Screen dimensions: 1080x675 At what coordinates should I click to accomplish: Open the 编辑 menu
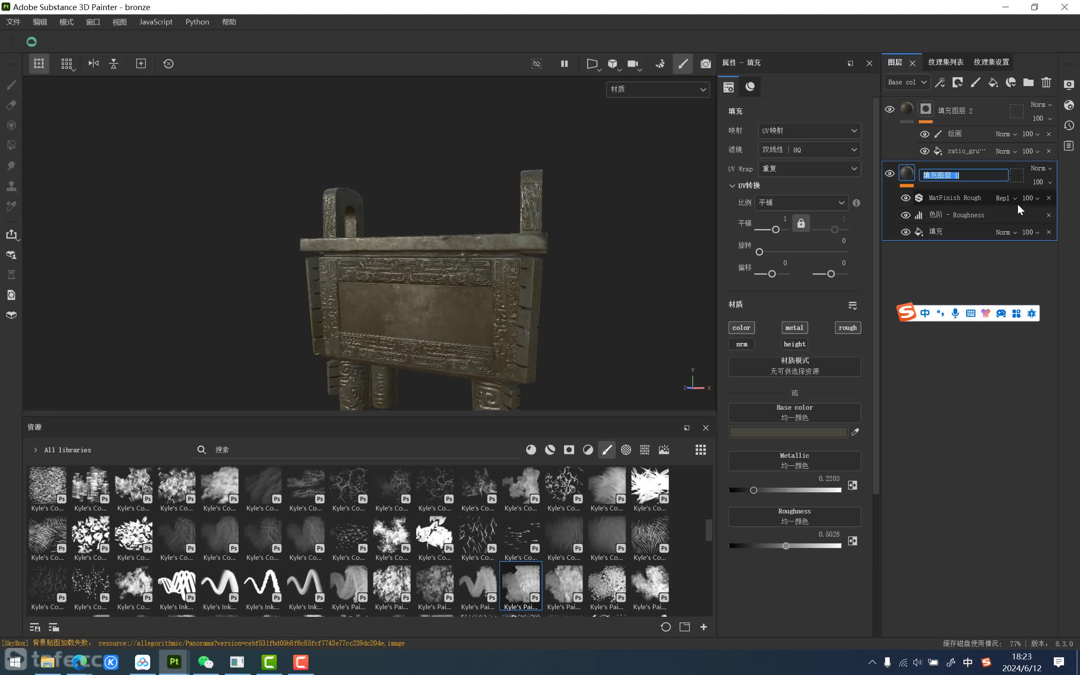pyautogui.click(x=40, y=22)
